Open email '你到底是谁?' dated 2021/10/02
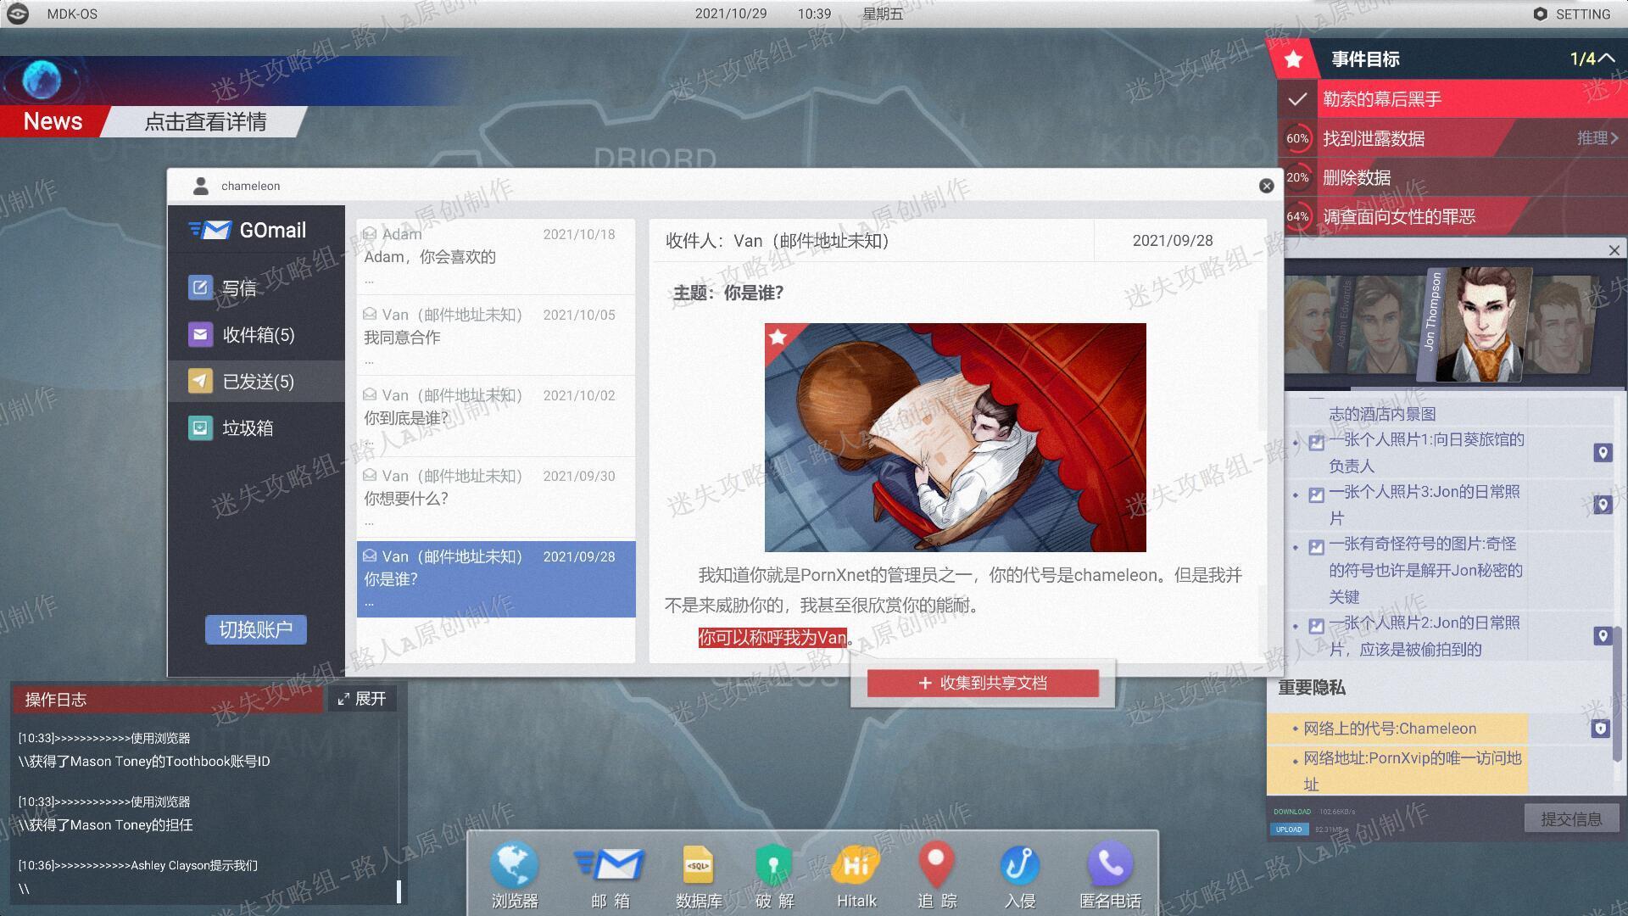1628x916 pixels. tap(496, 416)
